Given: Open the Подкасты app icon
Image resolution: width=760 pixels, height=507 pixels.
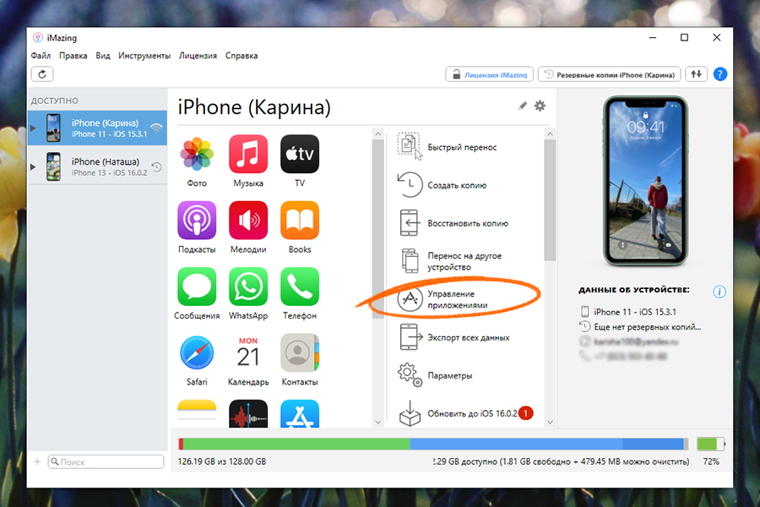Looking at the screenshot, I should click(197, 221).
